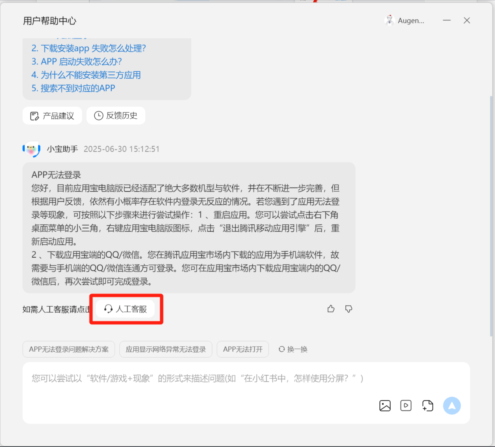Click the thumbs up feedback icon
Screen dimensions: 495x447
(x=331, y=309)
